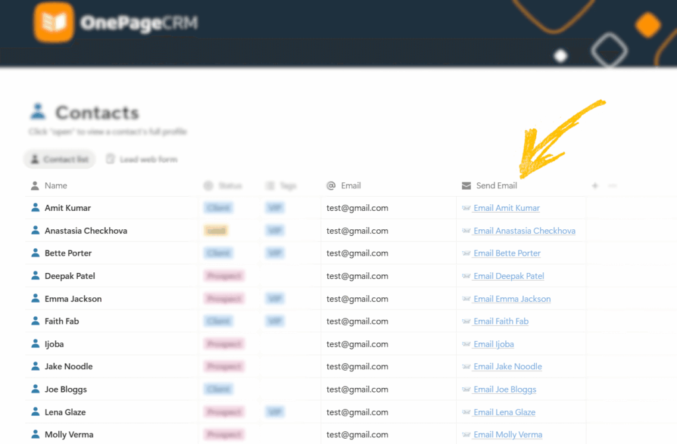
Task: Click the envelope icon beside Email Faith Fab
Action: point(466,321)
